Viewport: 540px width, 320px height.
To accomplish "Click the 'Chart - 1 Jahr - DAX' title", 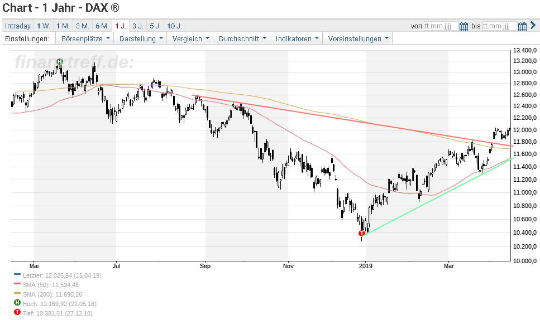I will click(61, 8).
